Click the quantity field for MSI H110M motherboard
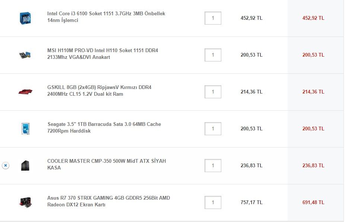345x222 pixels. (213, 55)
